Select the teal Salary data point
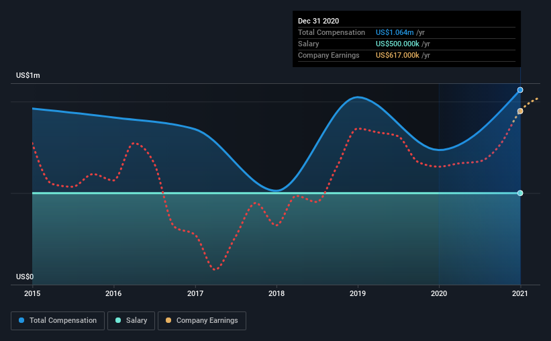The image size is (551, 341). point(520,193)
